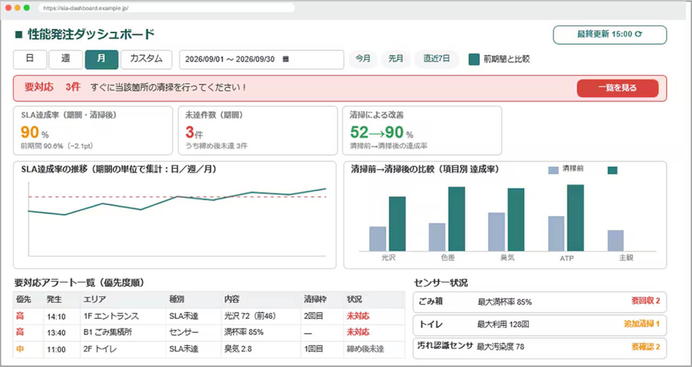692x367 pixels.
Task: Select the 週 period tab
Action: [x=65, y=59]
